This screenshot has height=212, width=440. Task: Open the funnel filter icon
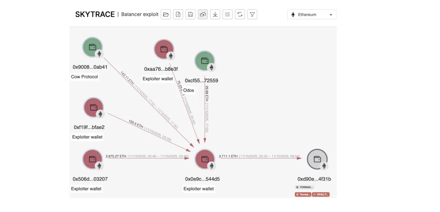(252, 14)
